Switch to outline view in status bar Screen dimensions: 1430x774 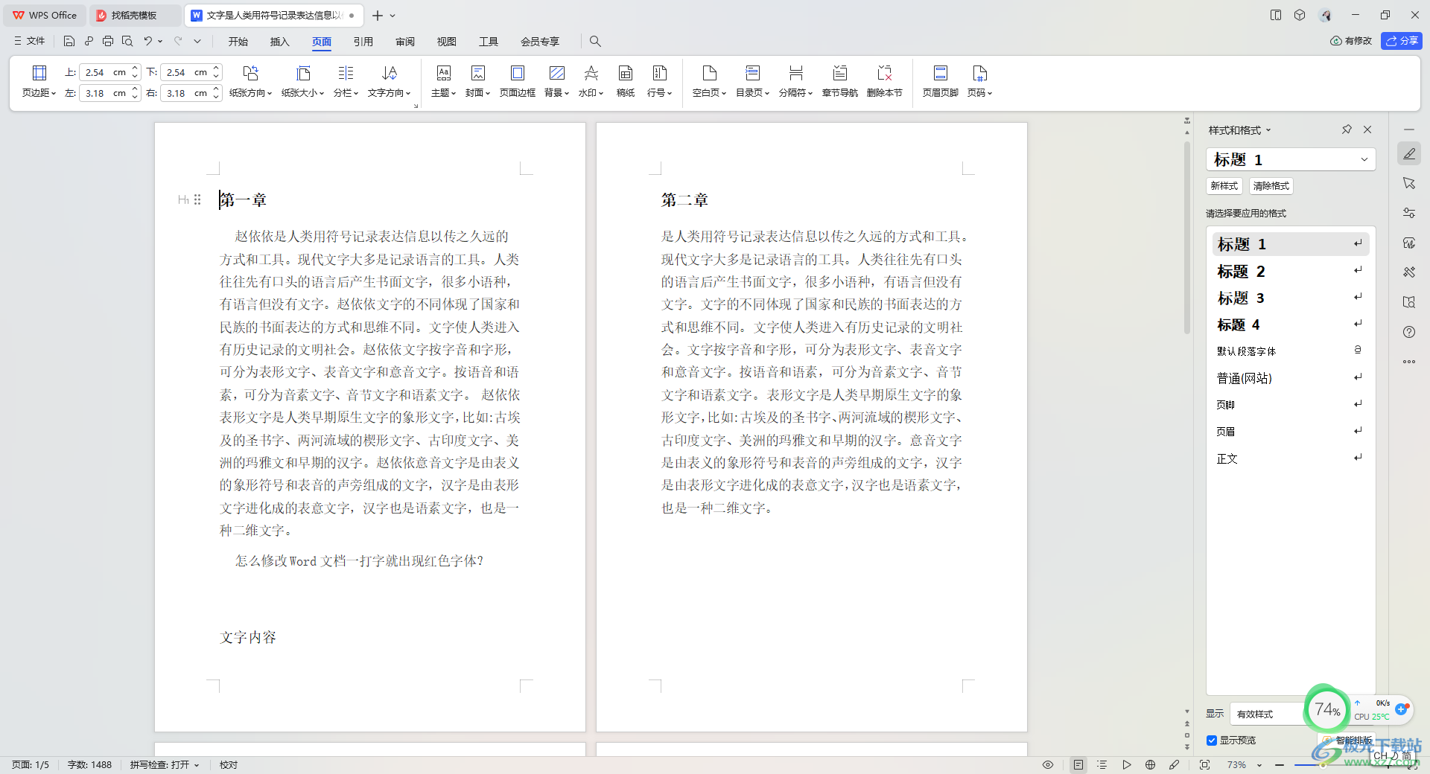click(x=1102, y=765)
